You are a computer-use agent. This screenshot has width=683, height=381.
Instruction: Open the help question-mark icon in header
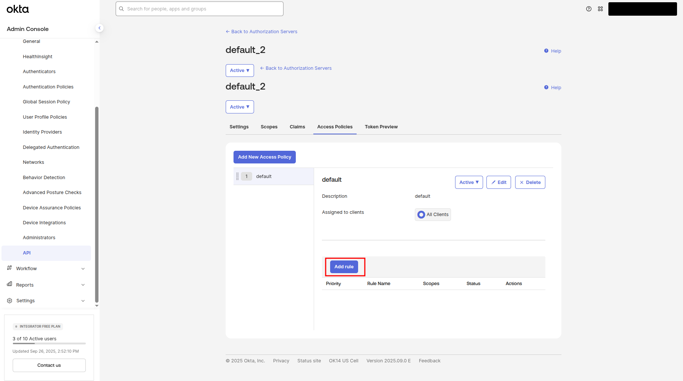[x=589, y=9]
